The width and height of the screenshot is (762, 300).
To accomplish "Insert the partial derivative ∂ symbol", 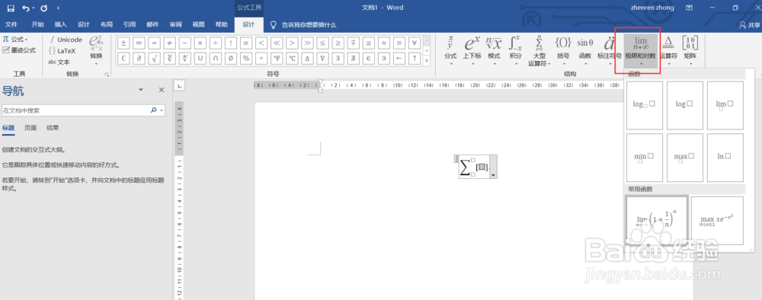I will 139,59.
